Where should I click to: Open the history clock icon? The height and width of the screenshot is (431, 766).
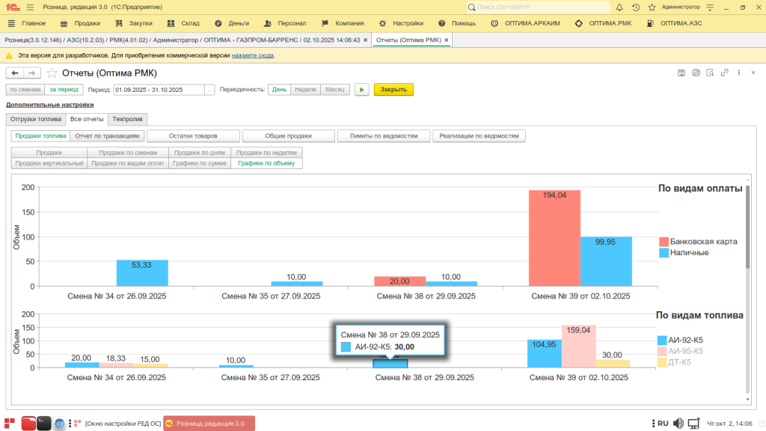tap(635, 7)
